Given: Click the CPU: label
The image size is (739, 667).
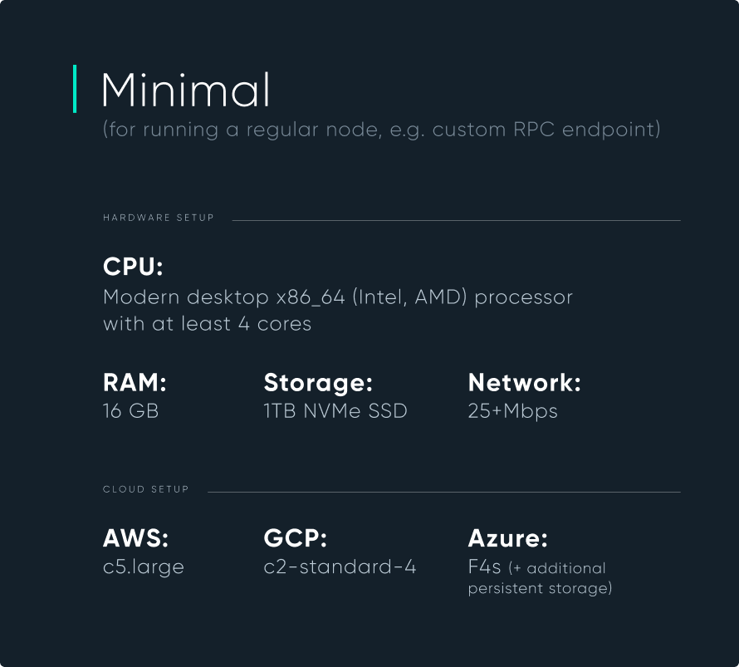Looking at the screenshot, I should (133, 267).
